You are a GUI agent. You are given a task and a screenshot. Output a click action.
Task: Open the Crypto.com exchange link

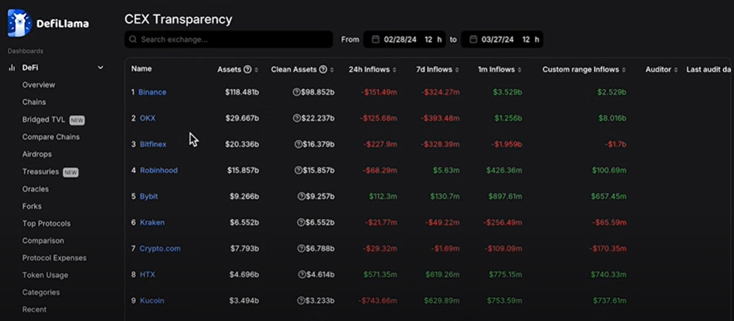160,248
